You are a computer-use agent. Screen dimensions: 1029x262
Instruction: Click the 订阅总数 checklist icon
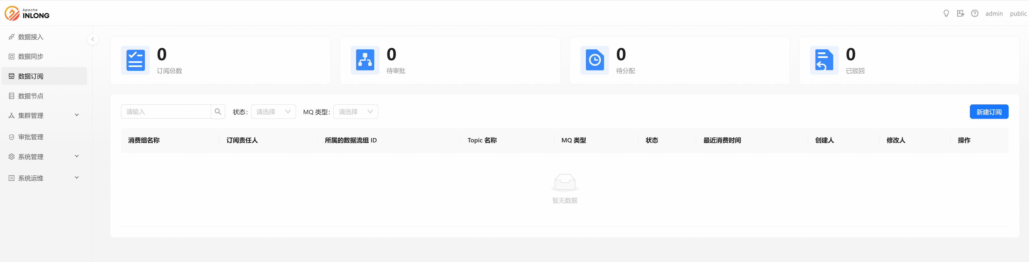pyautogui.click(x=135, y=60)
